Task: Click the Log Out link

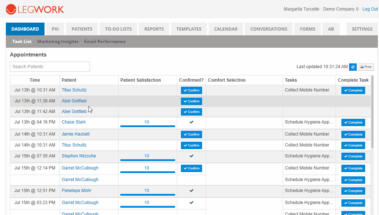Action: tap(370, 9)
